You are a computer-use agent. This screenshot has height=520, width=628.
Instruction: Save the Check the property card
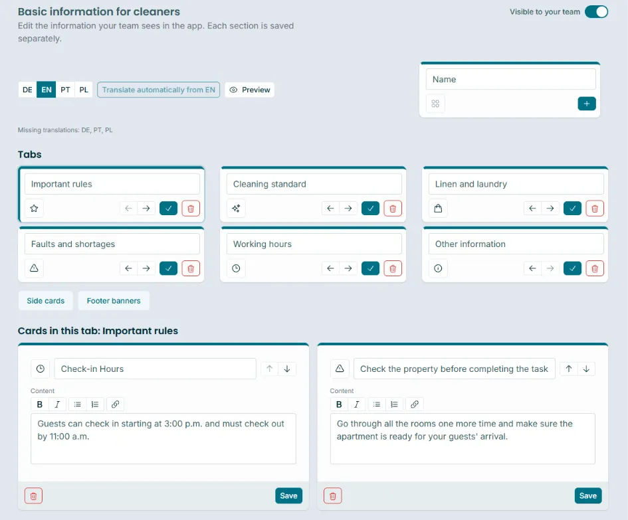[588, 495]
